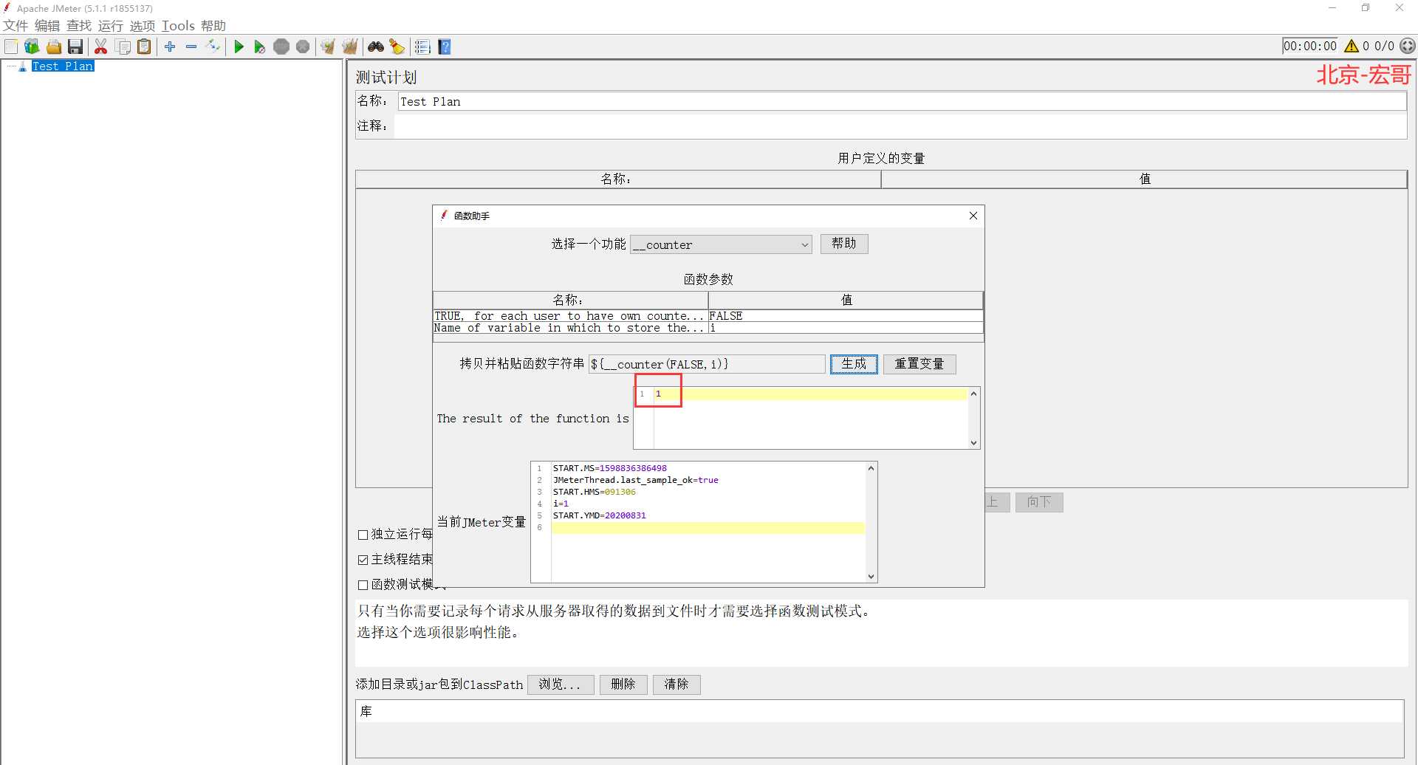Click the binoculars Search icon
The image size is (1418, 765).
tap(376, 47)
